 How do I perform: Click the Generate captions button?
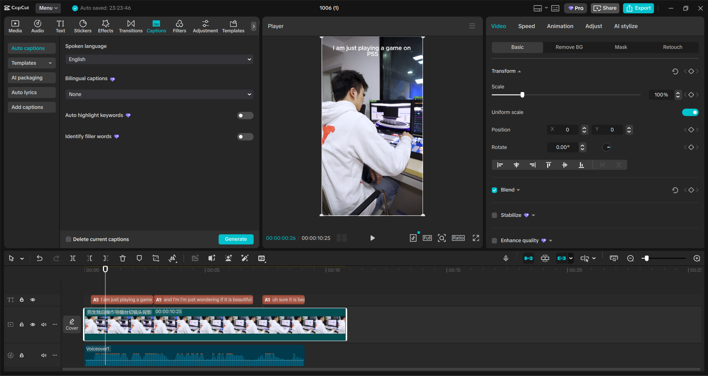pos(236,239)
